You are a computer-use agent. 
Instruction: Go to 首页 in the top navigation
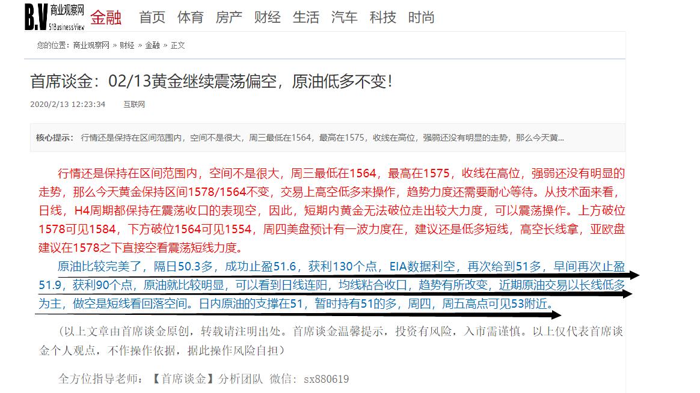pos(152,17)
